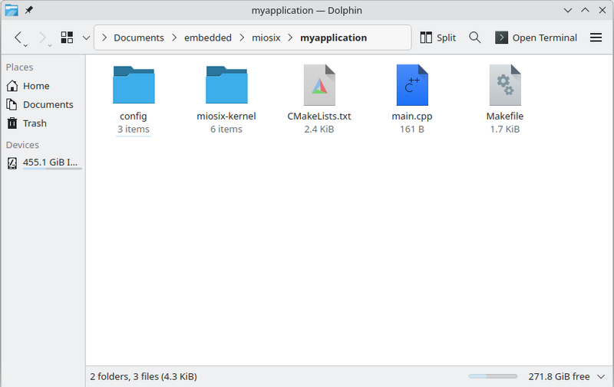Click the miosix breadcrumb

point(266,38)
